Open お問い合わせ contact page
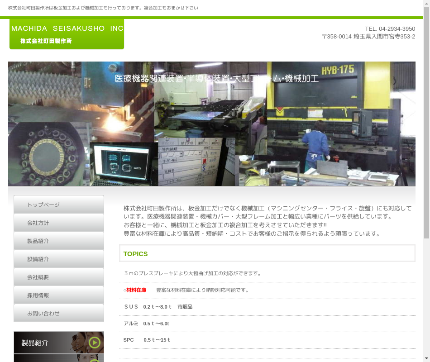Image resolution: width=430 pixels, height=362 pixels. pyautogui.click(x=59, y=313)
